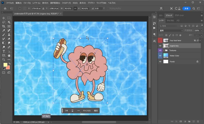Open the opacity percentage dropdown
This screenshot has height=124, width=204.
201,30
